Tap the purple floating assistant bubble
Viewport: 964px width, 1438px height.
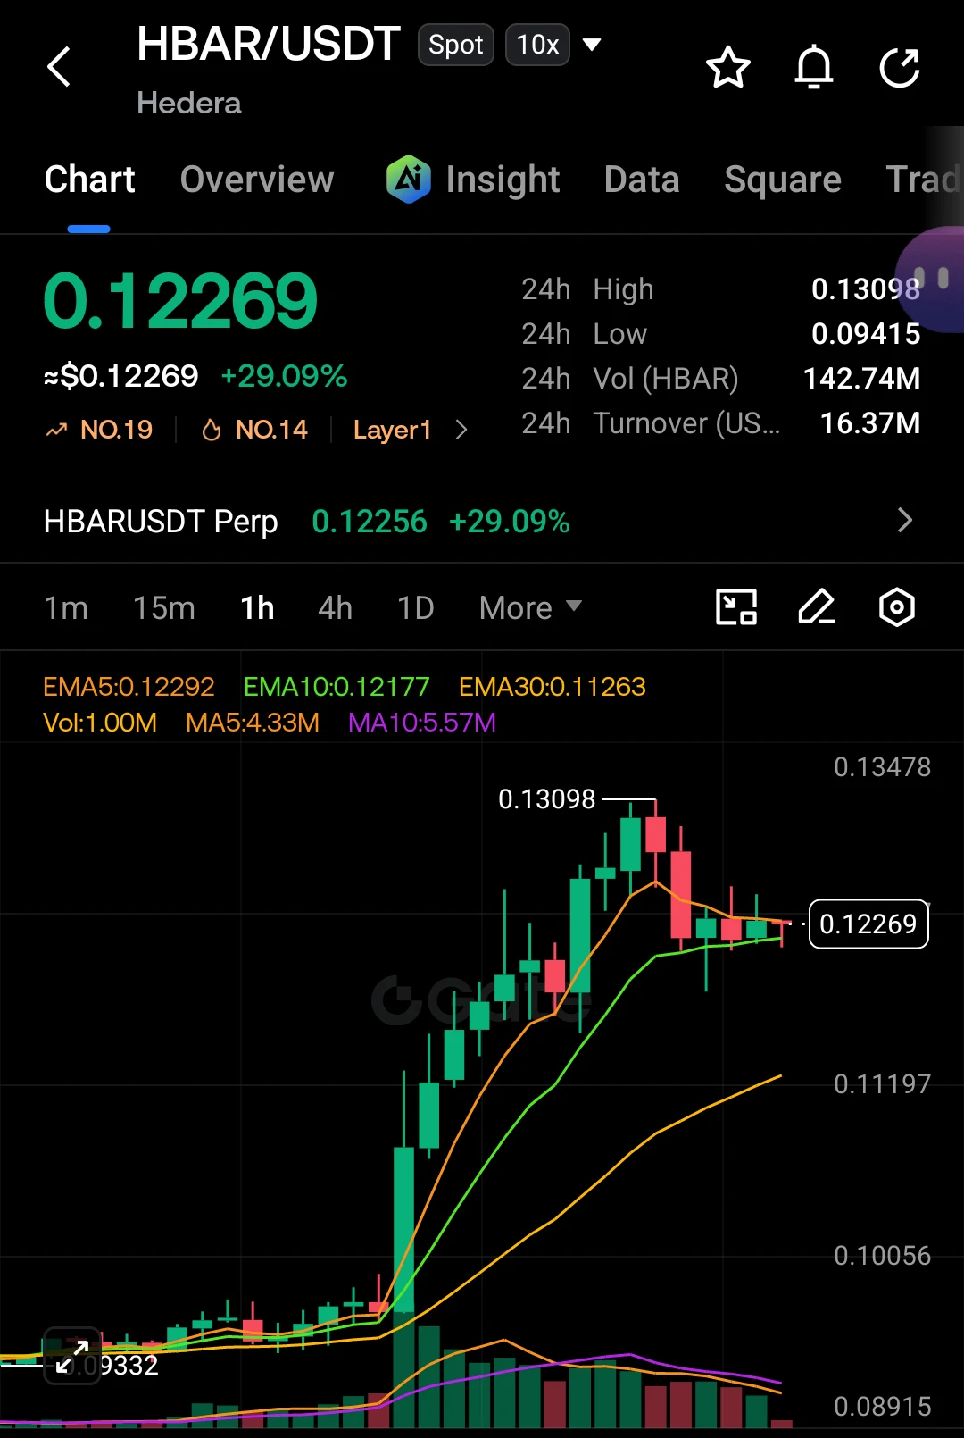click(930, 279)
